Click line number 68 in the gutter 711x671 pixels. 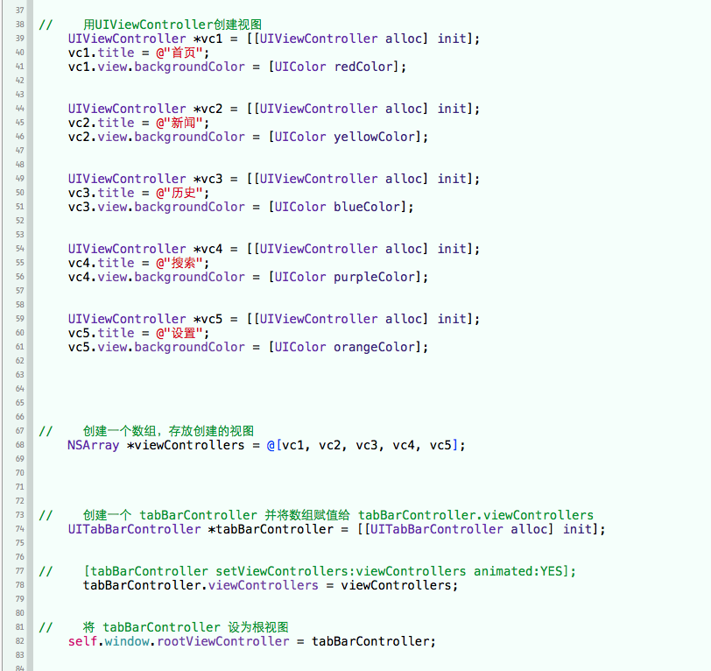(x=20, y=445)
